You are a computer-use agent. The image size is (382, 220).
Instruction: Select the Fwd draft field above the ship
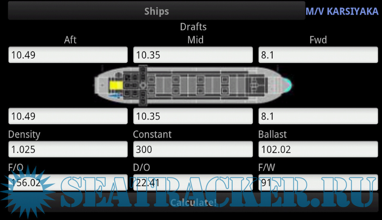(318, 55)
